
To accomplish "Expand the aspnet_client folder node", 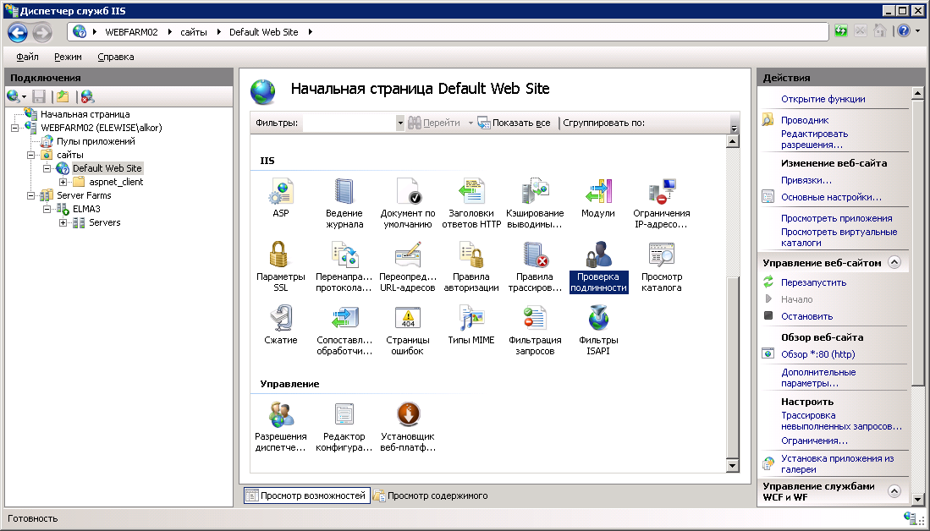I will (63, 182).
